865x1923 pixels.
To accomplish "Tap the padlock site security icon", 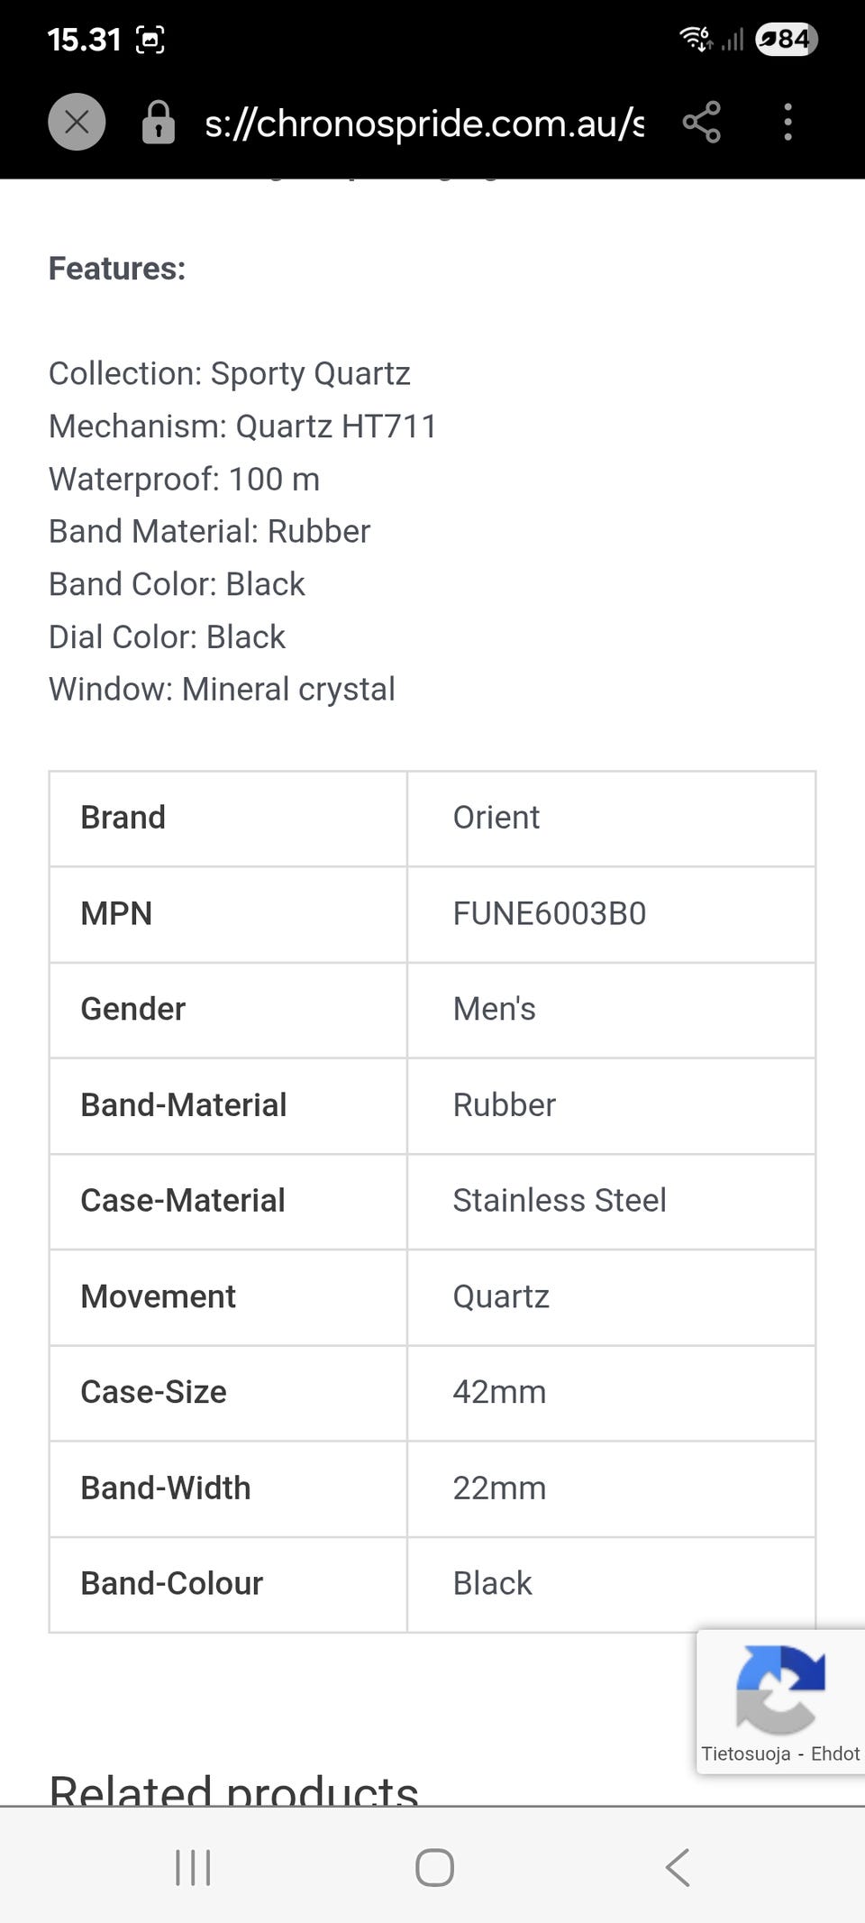I will click(158, 122).
